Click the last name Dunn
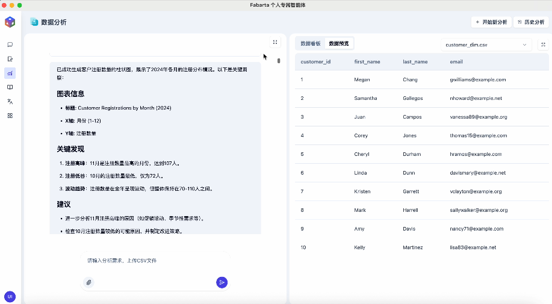 pos(409,173)
